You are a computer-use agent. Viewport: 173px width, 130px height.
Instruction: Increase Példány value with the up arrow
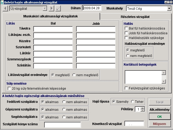point(143,108)
